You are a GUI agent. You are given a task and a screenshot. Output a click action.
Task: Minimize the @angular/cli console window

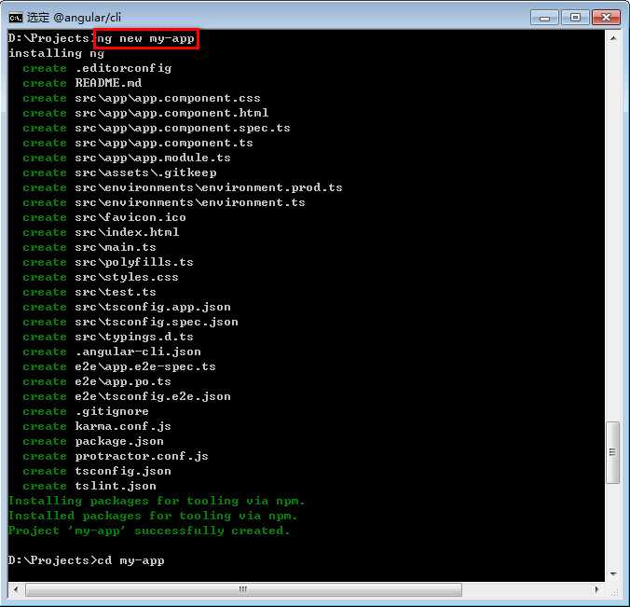[x=544, y=17]
